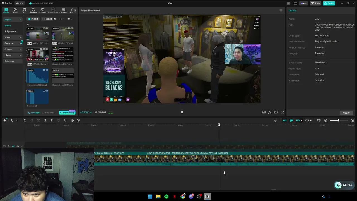This screenshot has height=201, width=357.
Task: Open the Captions tab
Action: pyautogui.click(x=63, y=11)
